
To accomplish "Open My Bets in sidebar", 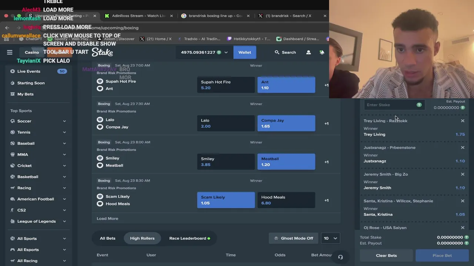I will pos(26,94).
